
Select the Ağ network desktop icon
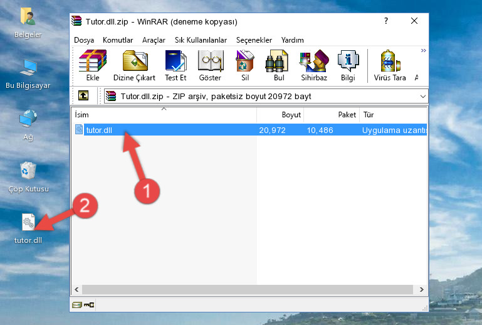click(28, 125)
